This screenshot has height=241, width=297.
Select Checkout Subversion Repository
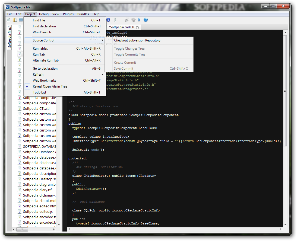tap(137, 40)
